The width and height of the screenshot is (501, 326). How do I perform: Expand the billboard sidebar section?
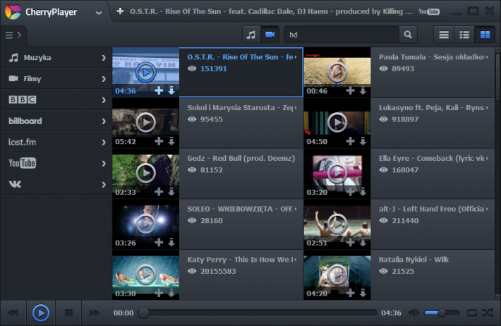coord(104,121)
